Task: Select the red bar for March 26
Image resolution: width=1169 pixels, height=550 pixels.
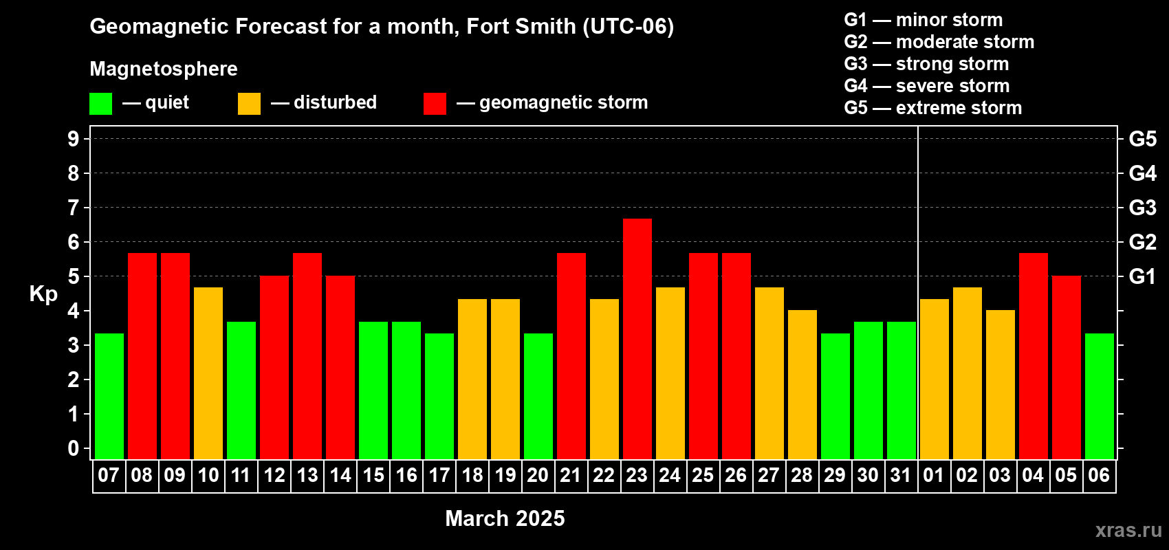Action: 736,356
